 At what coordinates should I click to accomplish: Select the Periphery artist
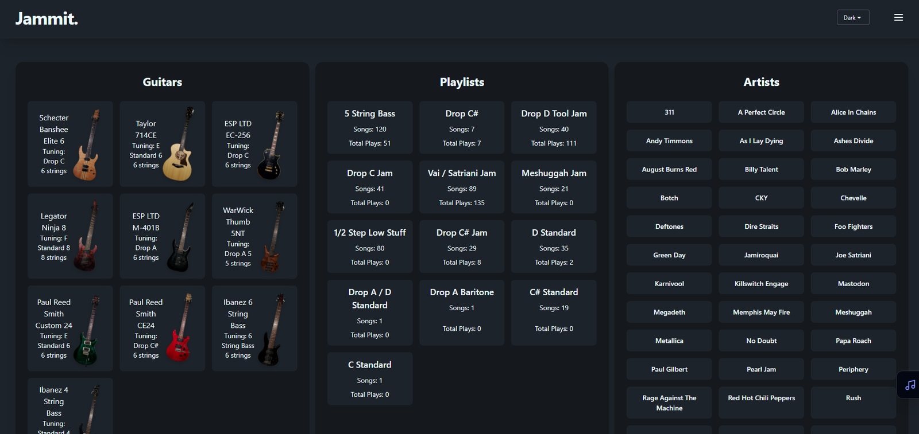click(x=854, y=369)
